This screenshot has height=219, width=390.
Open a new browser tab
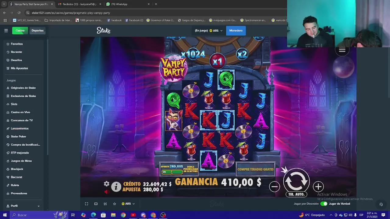(x=156, y=4)
